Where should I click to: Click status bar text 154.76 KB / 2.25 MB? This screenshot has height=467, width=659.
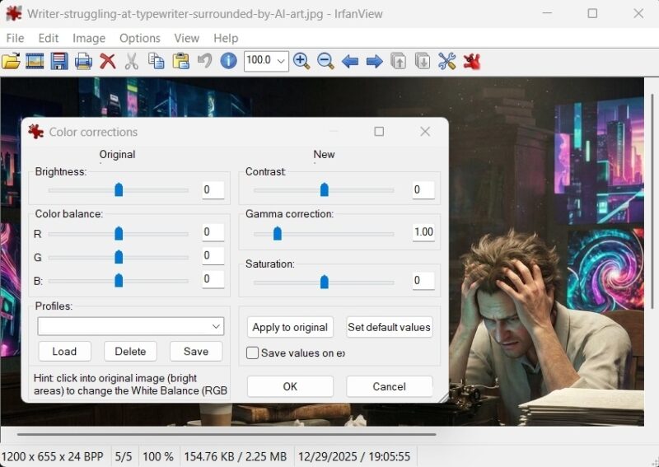tap(236, 456)
